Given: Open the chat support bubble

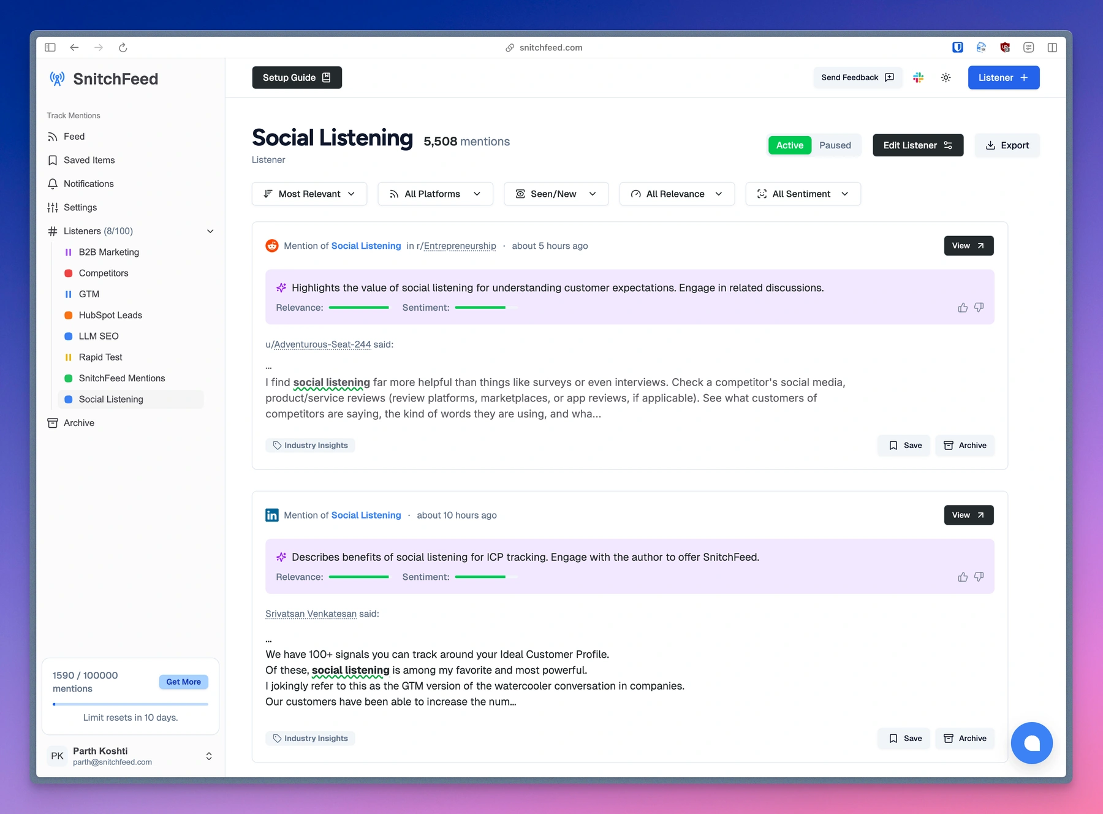Looking at the screenshot, I should tap(1032, 743).
